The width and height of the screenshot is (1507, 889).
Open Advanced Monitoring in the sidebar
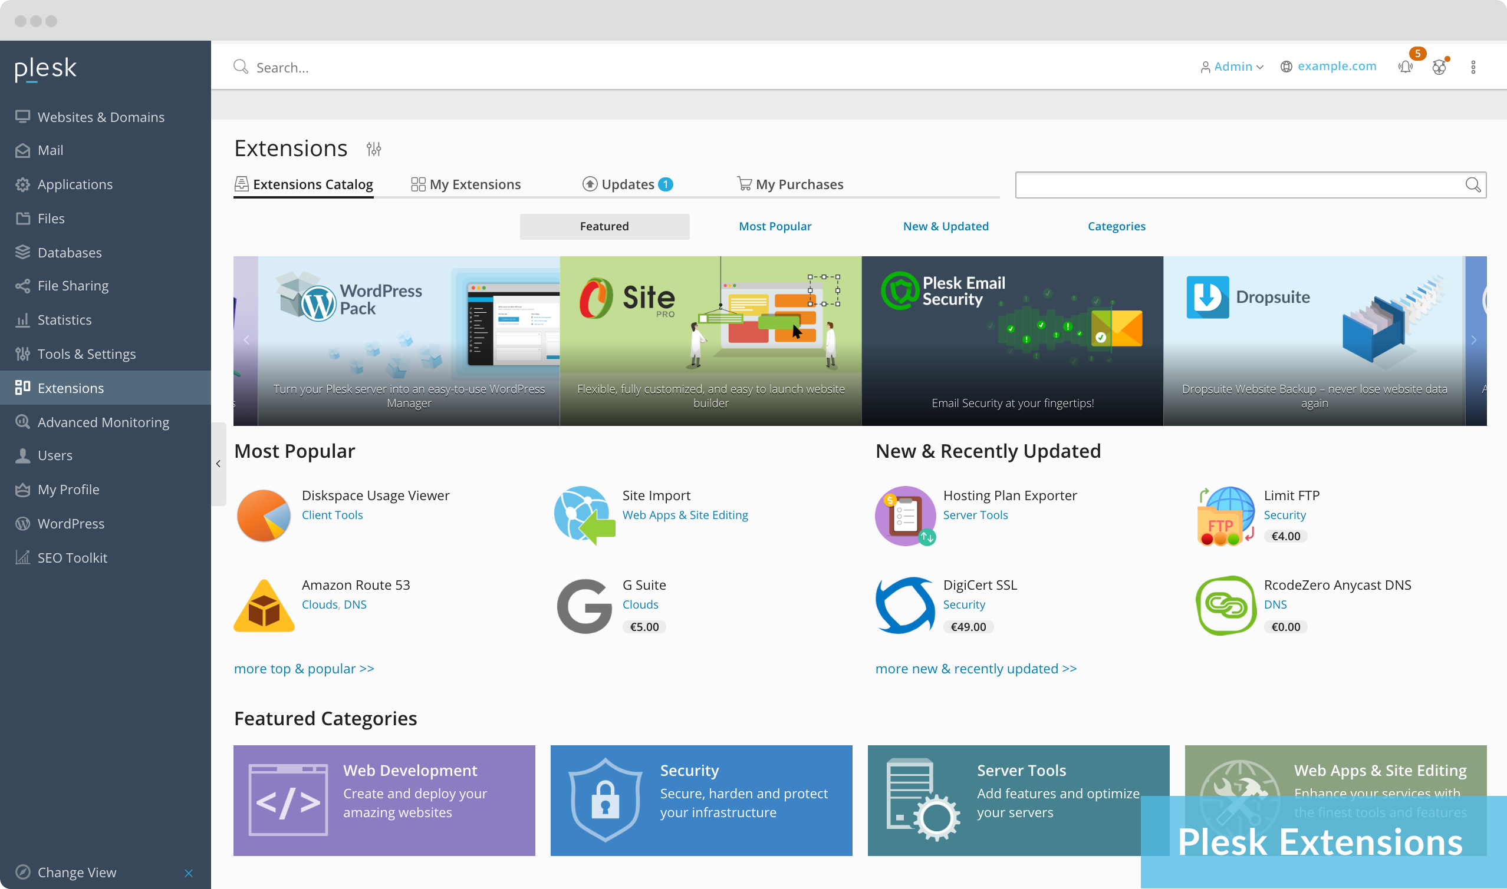click(103, 422)
